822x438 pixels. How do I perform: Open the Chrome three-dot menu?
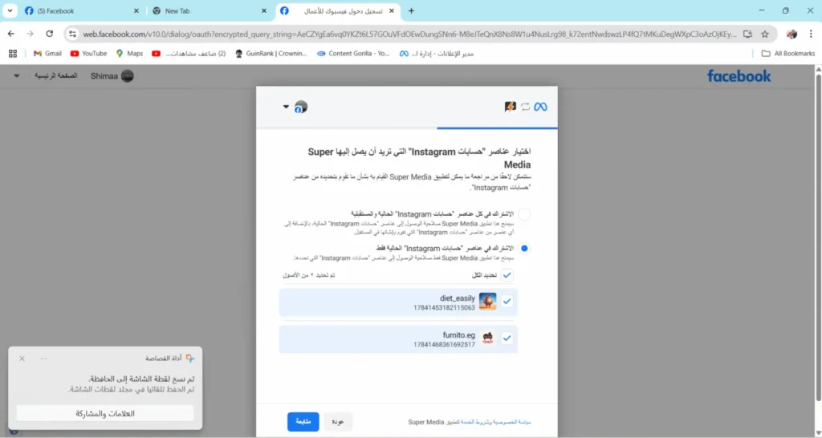click(x=811, y=34)
